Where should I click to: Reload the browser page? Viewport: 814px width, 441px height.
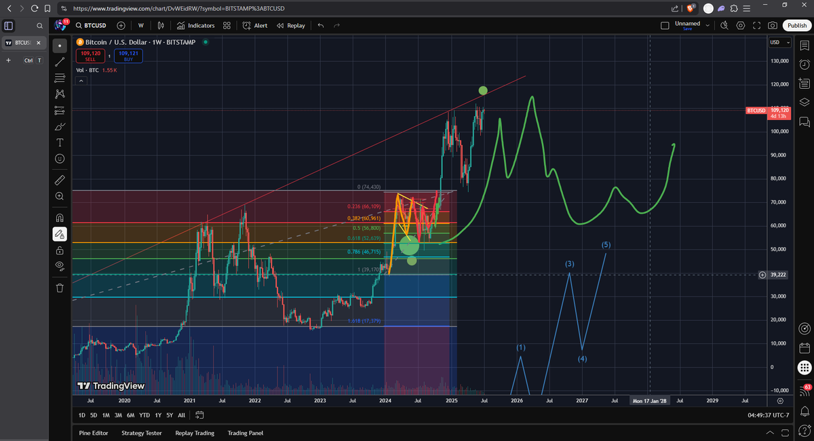pyautogui.click(x=34, y=8)
